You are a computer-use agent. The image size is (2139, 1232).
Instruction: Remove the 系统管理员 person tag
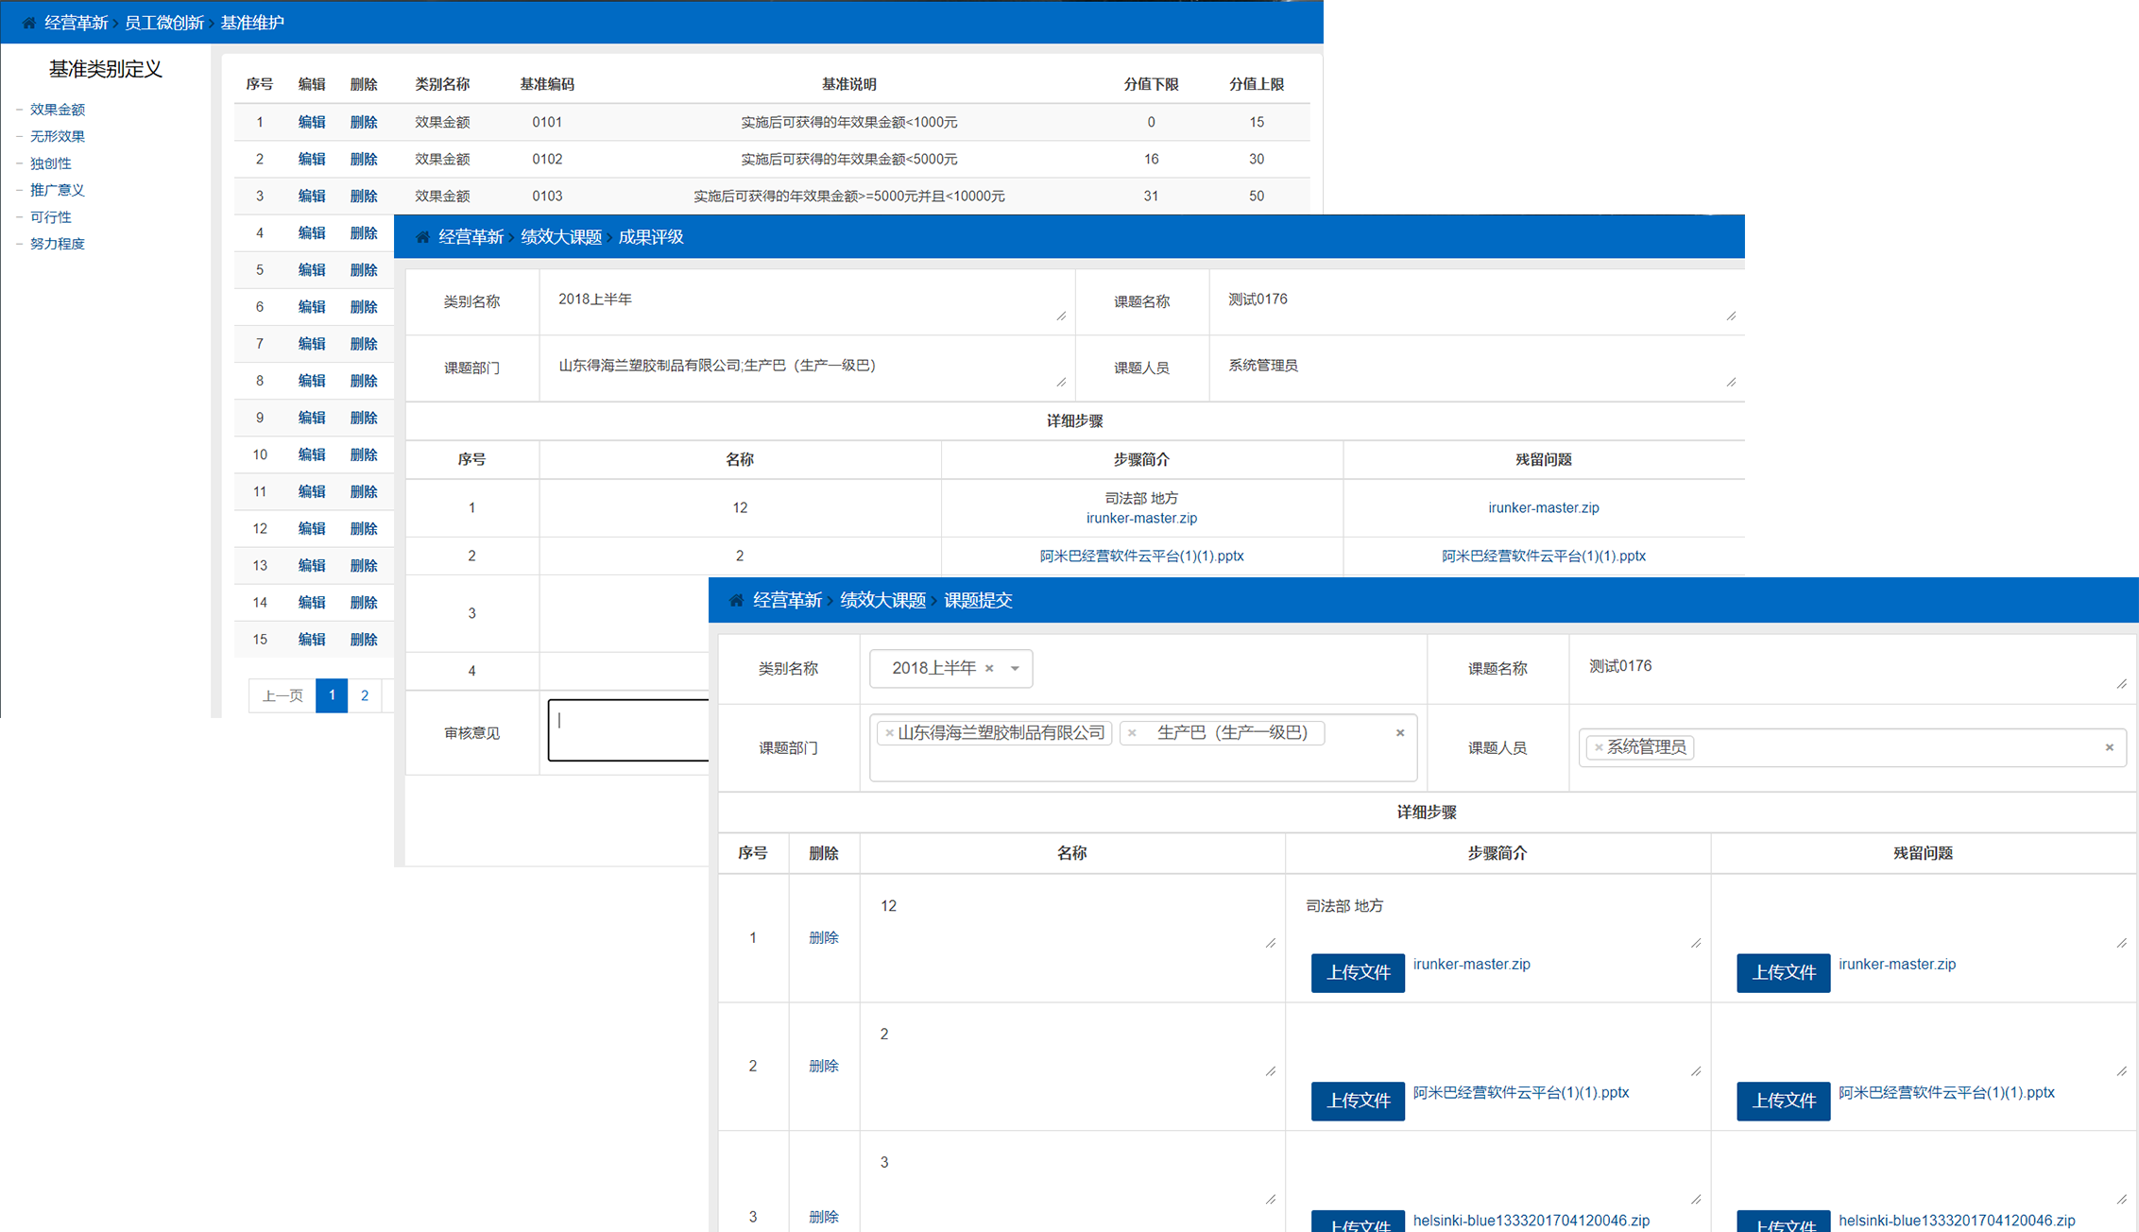1599,747
